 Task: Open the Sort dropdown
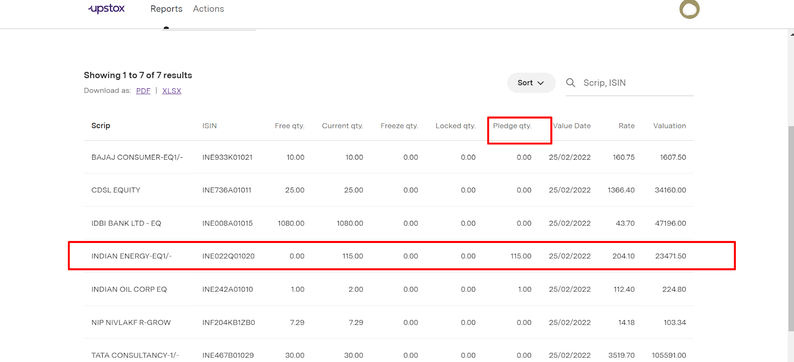[530, 83]
